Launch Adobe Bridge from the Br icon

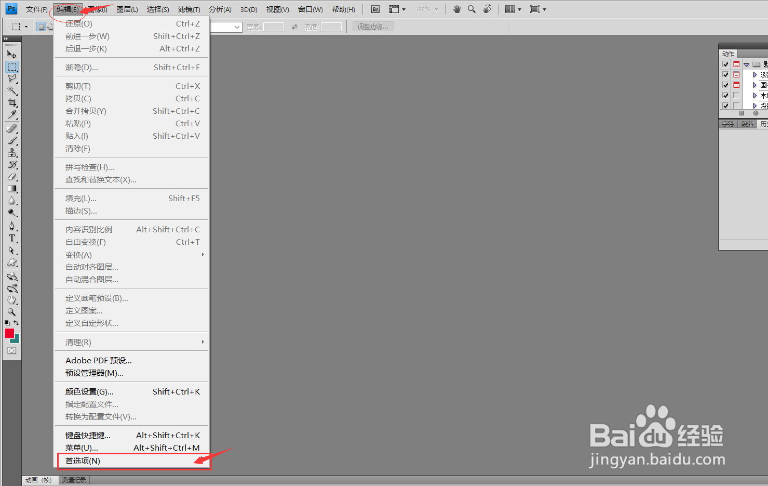point(375,9)
